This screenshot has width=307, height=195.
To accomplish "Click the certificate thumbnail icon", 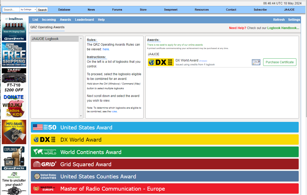I will coord(256,62).
